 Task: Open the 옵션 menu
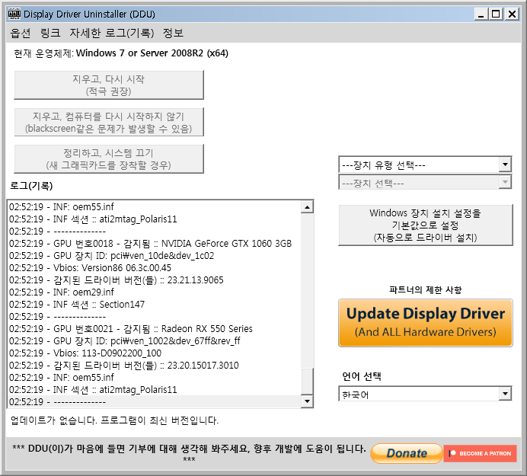point(21,33)
